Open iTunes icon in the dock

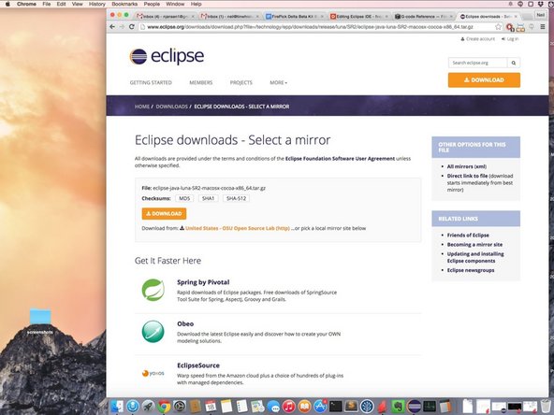click(288, 407)
